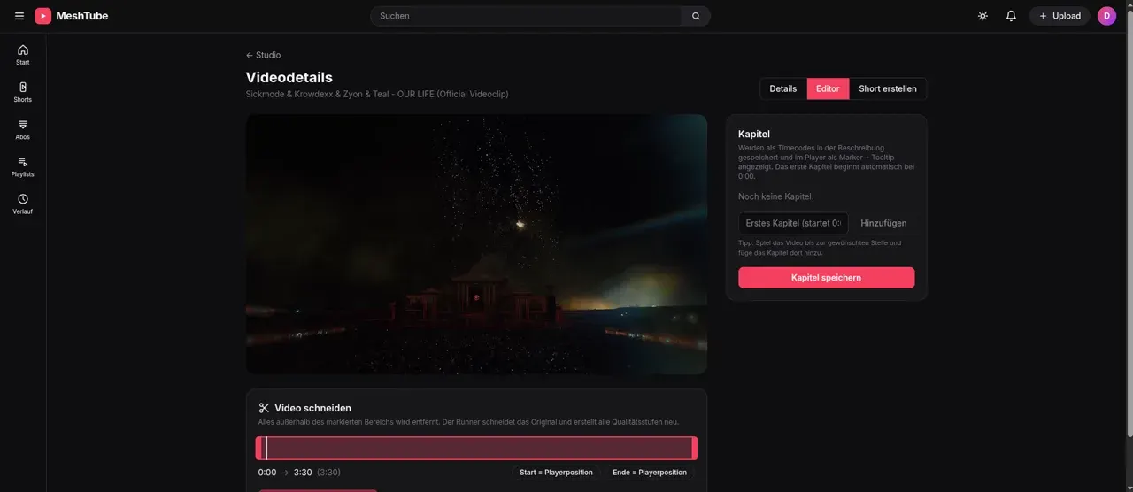Set Ende = Playerposition
The image size is (1133, 492).
coord(650,473)
